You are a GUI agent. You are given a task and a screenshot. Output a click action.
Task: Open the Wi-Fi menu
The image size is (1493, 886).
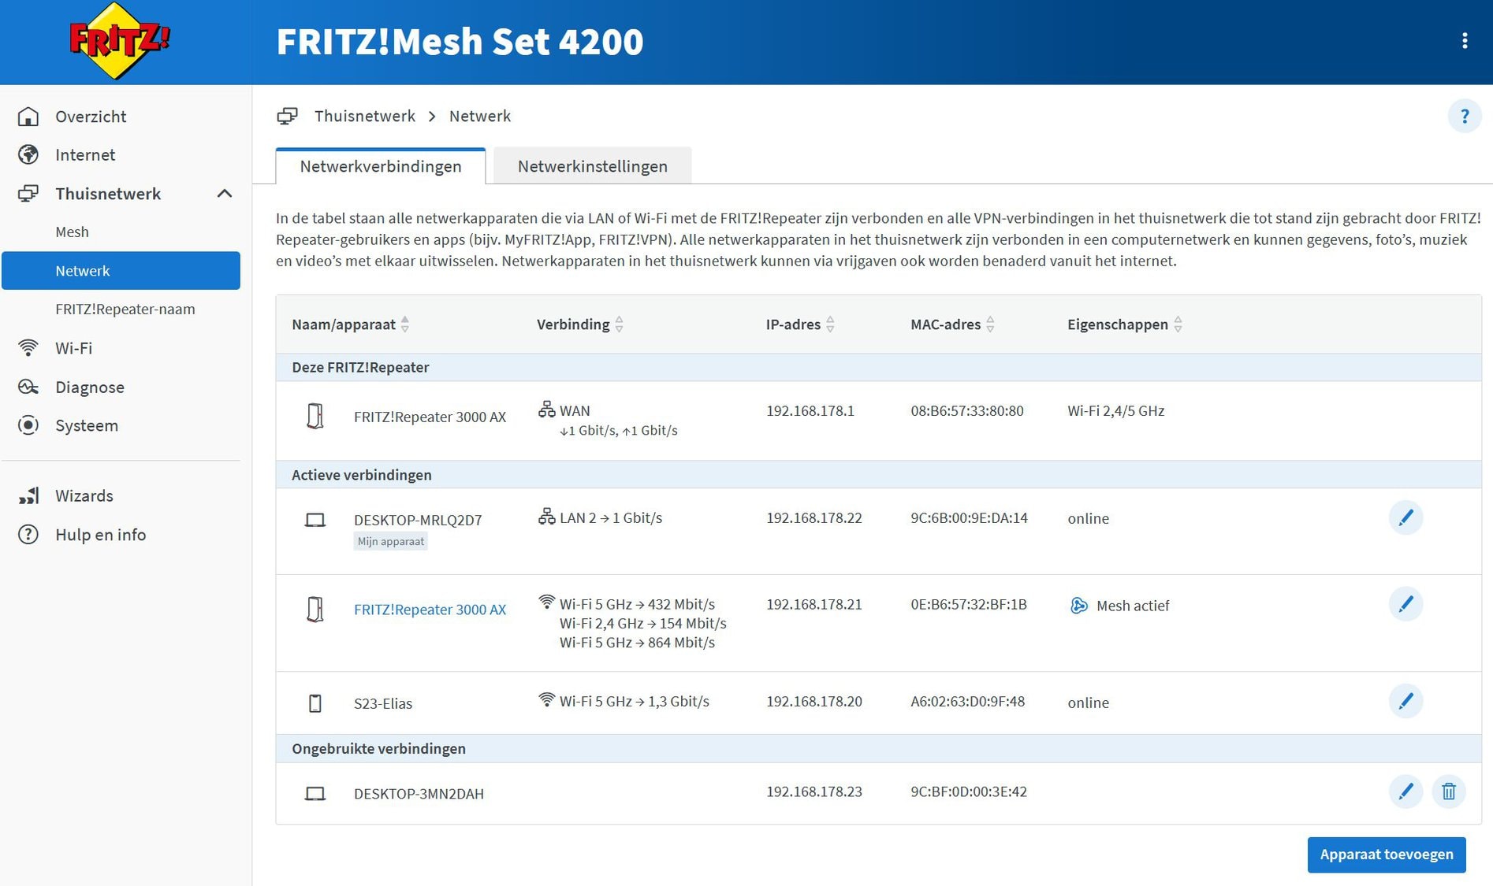pyautogui.click(x=73, y=348)
